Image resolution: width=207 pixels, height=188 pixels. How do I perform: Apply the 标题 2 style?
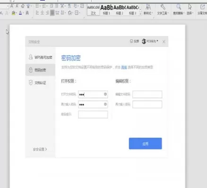point(120,10)
